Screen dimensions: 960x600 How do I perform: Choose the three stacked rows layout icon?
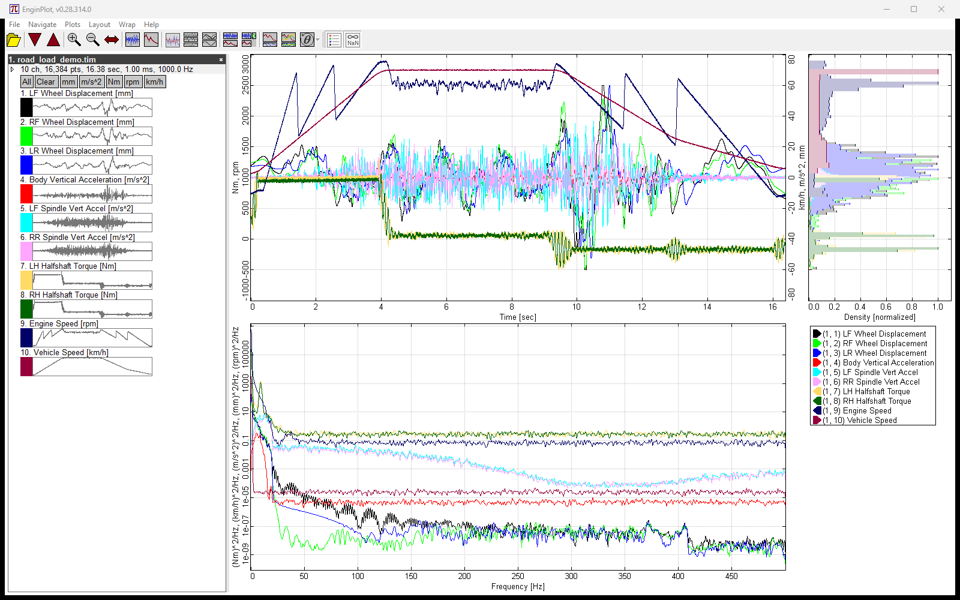191,40
